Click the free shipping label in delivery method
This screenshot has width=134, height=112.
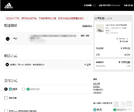tap(87, 65)
